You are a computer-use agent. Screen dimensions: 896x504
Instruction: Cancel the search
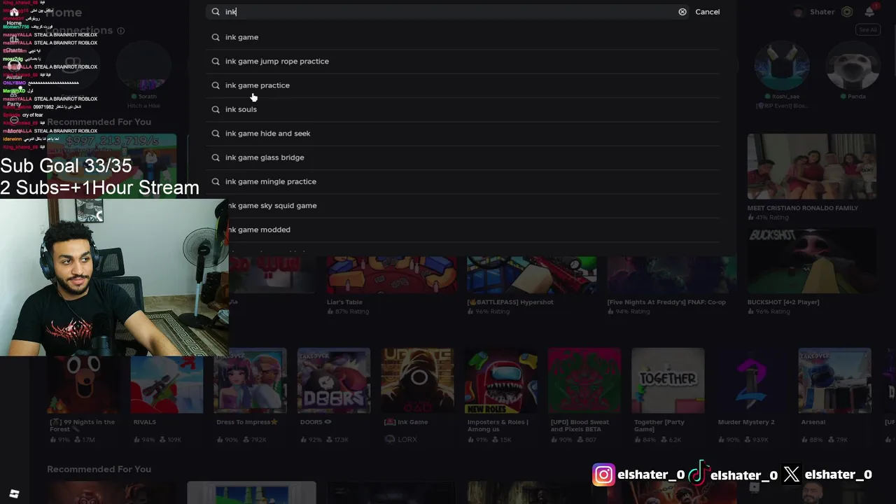click(x=707, y=12)
